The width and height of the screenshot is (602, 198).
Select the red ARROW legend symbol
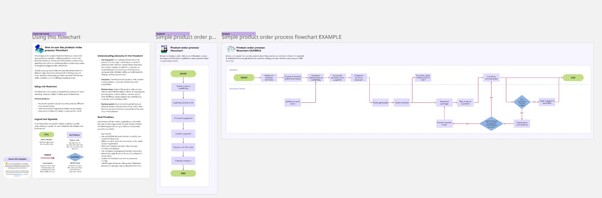(x=48, y=158)
